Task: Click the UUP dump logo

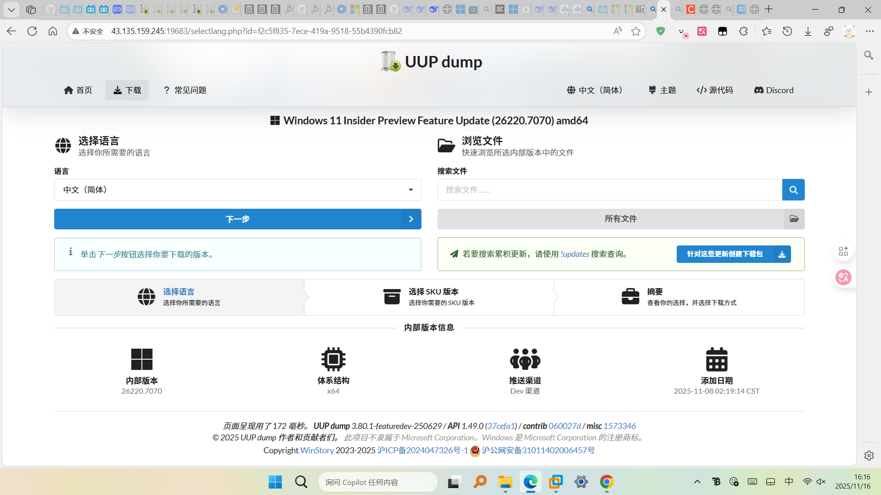Action: [x=432, y=61]
